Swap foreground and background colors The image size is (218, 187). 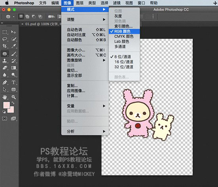tap(13, 103)
